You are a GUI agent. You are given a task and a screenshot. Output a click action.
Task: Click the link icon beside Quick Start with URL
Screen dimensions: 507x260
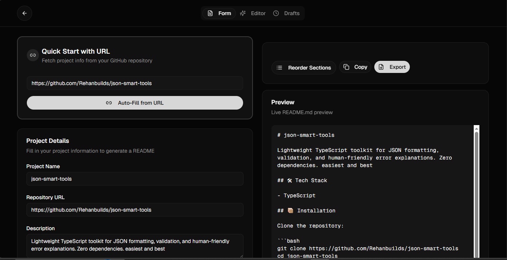33,55
